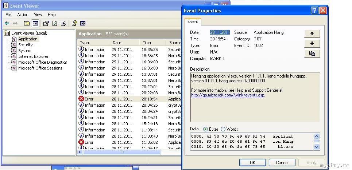
Task: Select Event Viewer (Local) root node
Action: click(30, 33)
